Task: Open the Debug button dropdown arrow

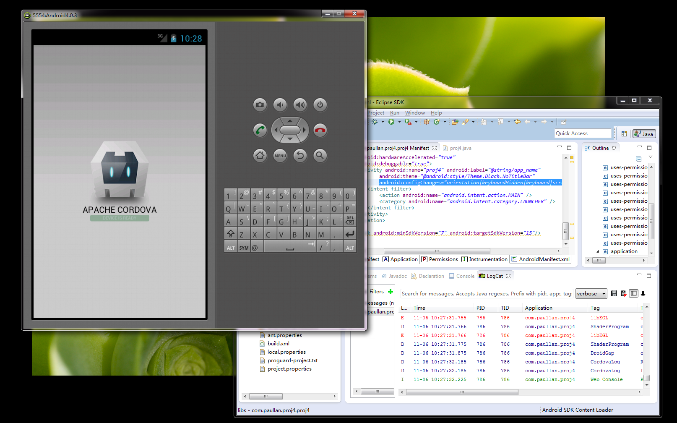Action: [383, 122]
